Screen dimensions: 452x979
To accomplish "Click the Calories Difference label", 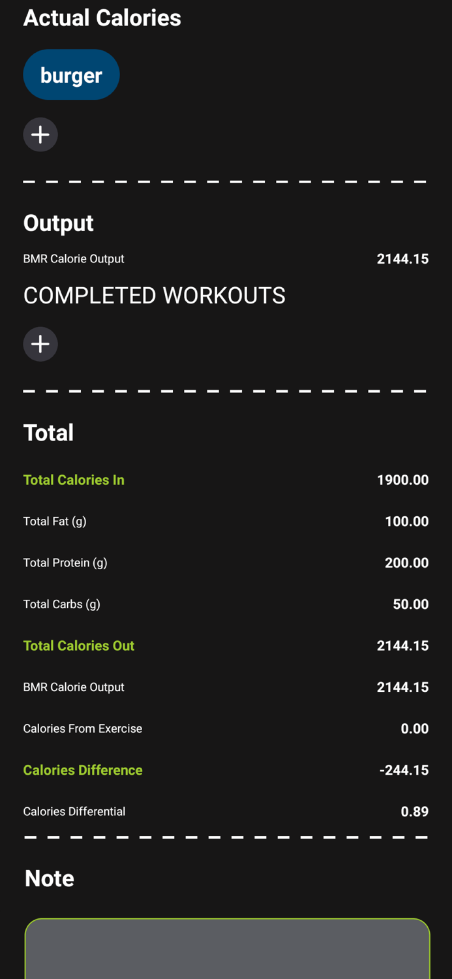I will pos(83,770).
